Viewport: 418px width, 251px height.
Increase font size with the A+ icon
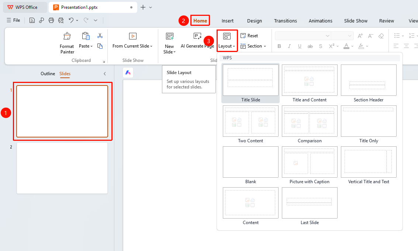[360, 36]
